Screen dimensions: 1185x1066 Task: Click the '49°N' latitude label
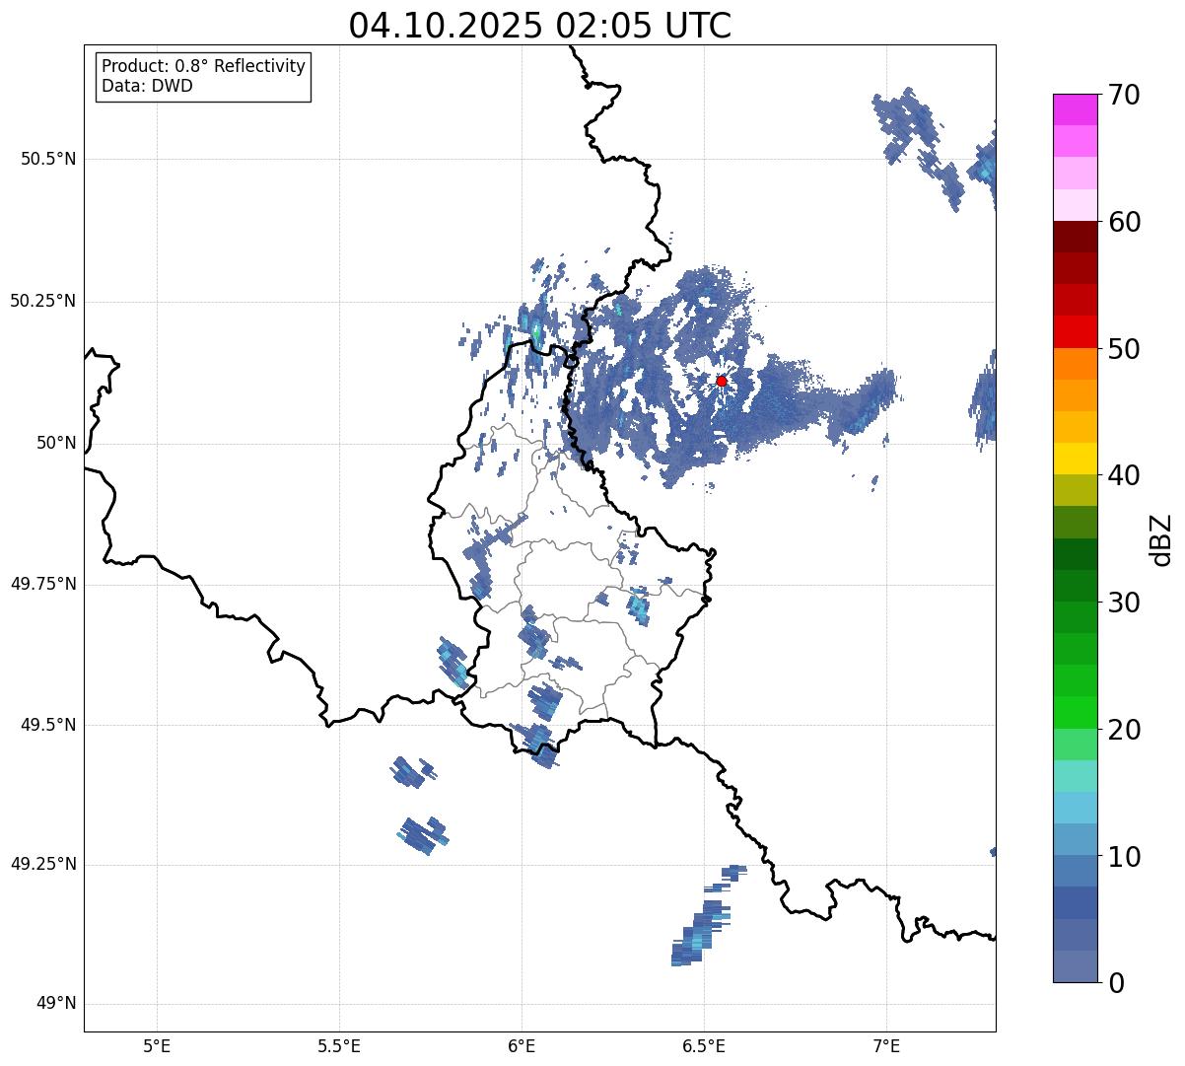click(56, 1004)
